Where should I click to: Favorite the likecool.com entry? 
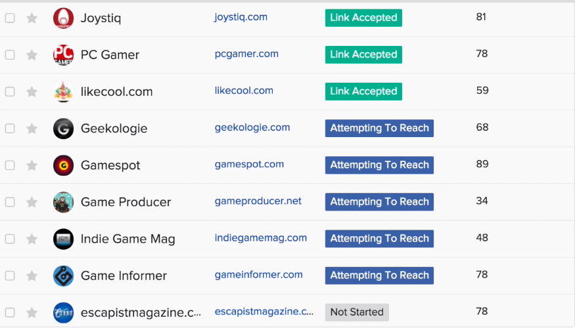click(x=32, y=91)
